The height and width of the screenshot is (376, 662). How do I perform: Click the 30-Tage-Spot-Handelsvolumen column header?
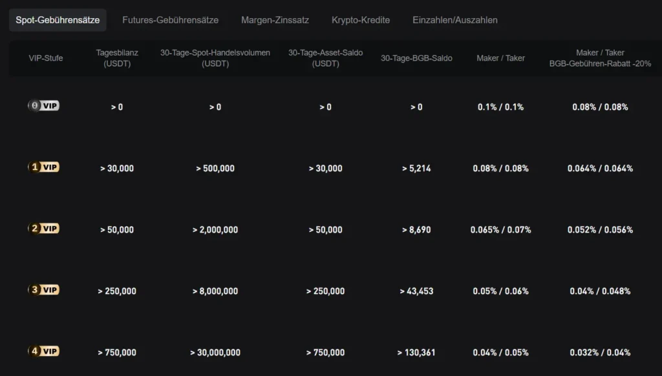click(215, 58)
